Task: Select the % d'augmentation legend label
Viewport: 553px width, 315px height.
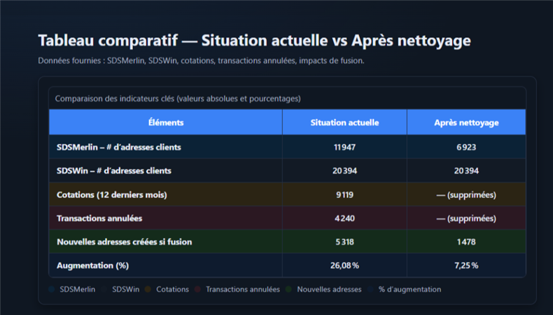Action: [409, 289]
